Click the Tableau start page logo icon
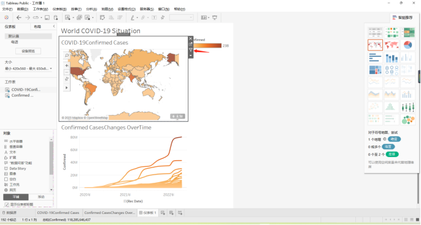Image resolution: width=421 pixels, height=225 pixels. coord(6,17)
